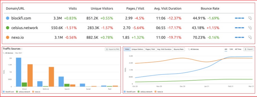
Task: Sort table by Visits column header
Action: pyautogui.click(x=73, y=9)
